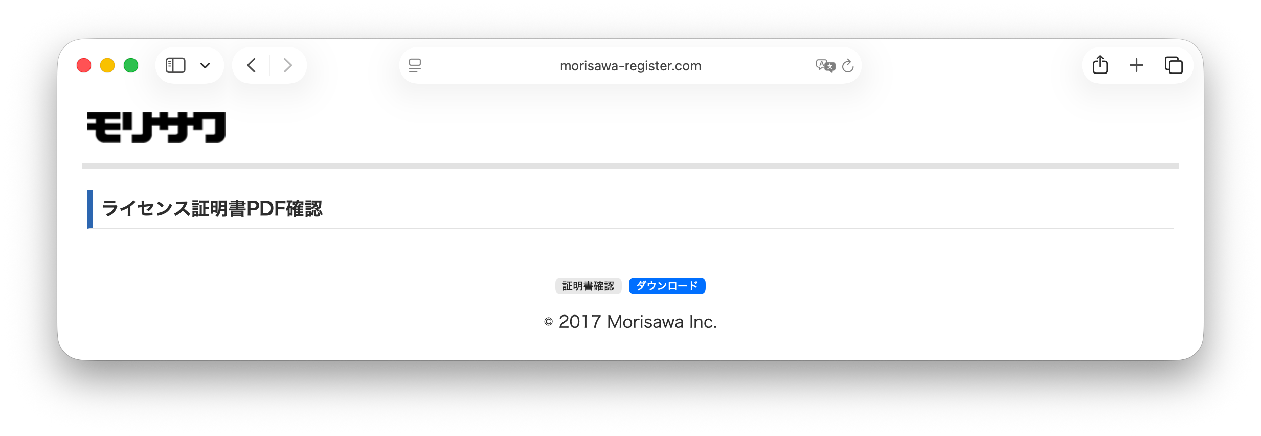Reload the page with the refresh icon
1261x436 pixels.
point(848,65)
